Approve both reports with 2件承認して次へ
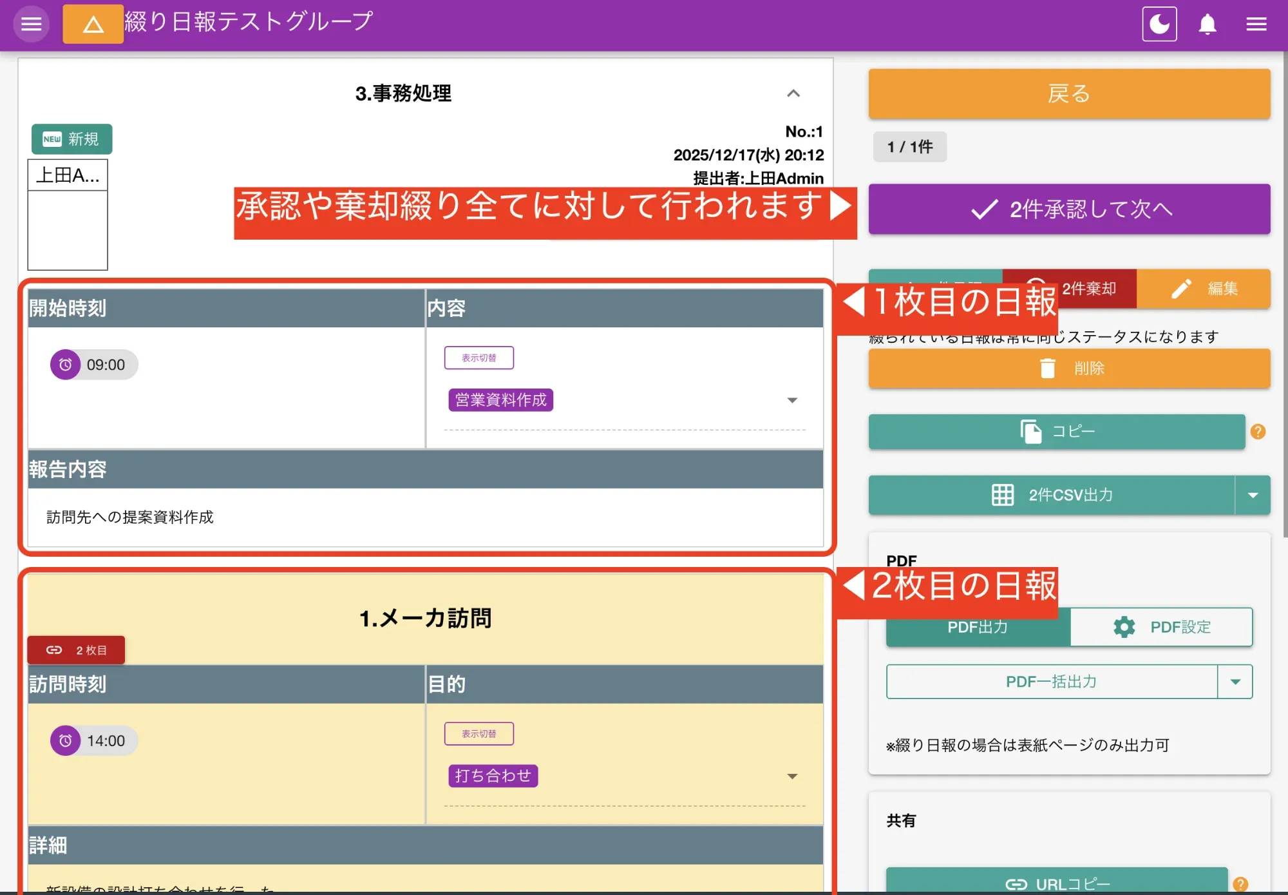This screenshot has height=895, width=1288. pyautogui.click(x=1068, y=209)
